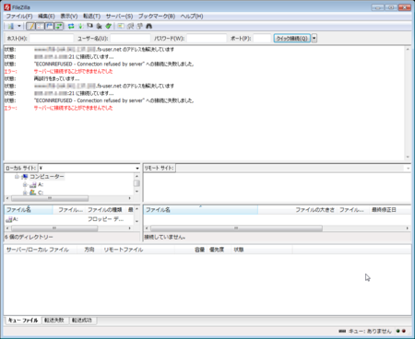The width and height of the screenshot is (415, 339).
Task: Open the ローカル サイト path dropdown
Action: click(137, 169)
